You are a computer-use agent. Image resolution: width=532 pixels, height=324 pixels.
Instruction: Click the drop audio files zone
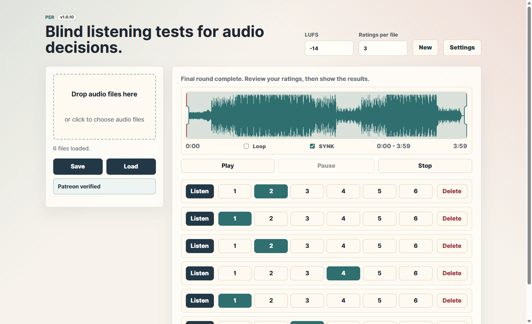[x=105, y=107]
